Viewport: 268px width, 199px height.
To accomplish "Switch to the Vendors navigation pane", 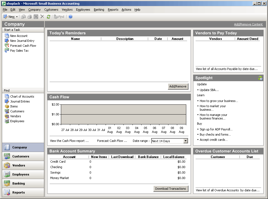I will click(23, 165).
